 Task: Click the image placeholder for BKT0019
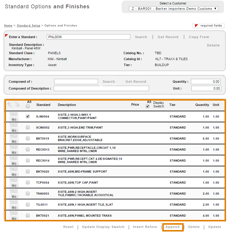(14, 139)
